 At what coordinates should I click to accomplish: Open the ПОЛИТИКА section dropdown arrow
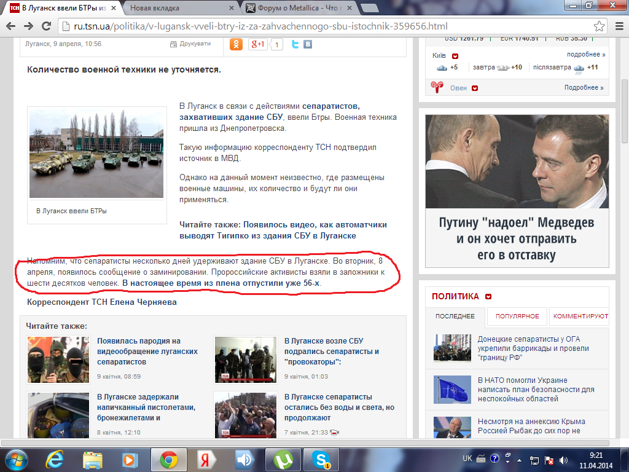488,297
